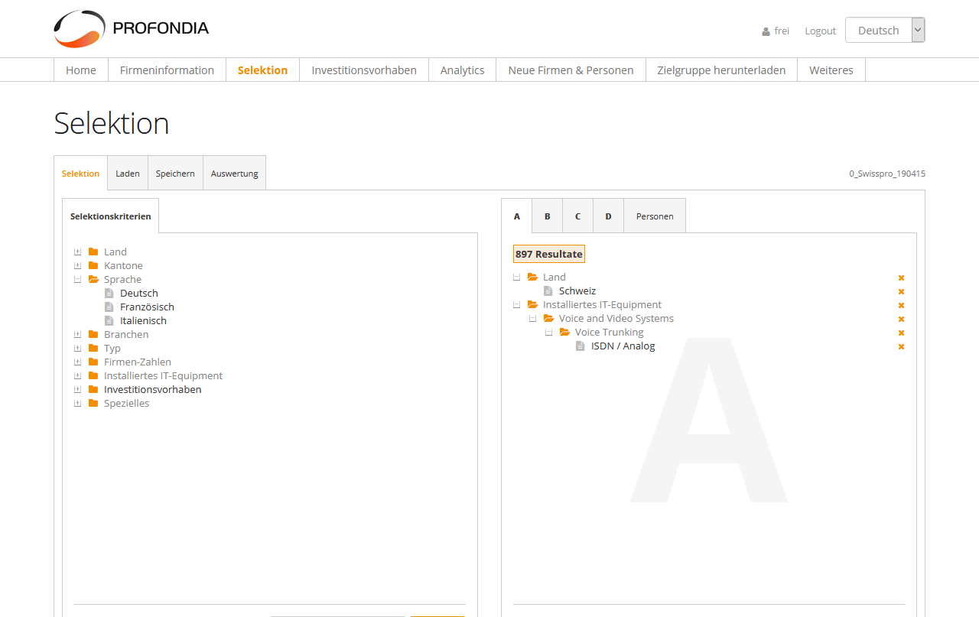The width and height of the screenshot is (979, 617).
Task: Click the document icon next to Französisch
Action: point(109,307)
